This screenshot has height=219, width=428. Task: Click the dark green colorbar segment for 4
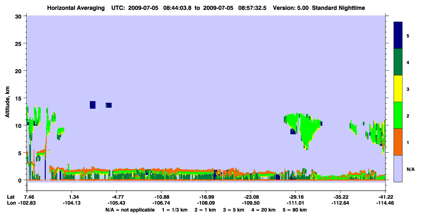click(398, 62)
